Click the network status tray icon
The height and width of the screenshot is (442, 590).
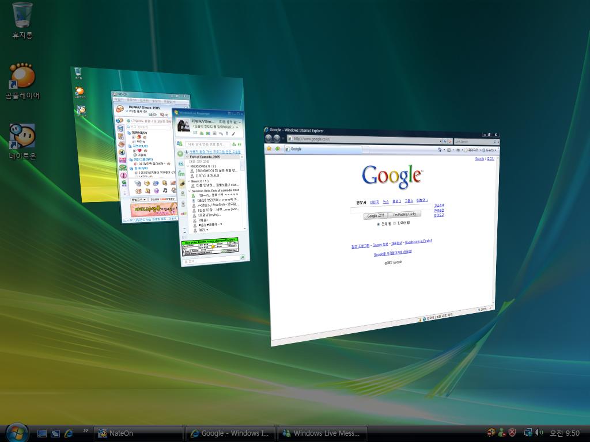tap(528, 433)
